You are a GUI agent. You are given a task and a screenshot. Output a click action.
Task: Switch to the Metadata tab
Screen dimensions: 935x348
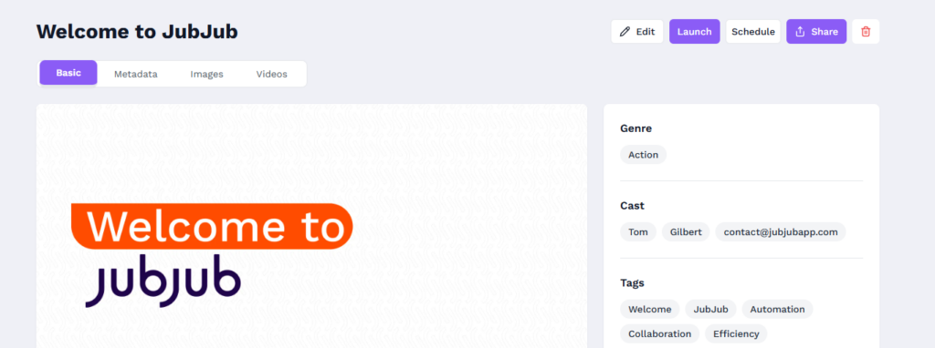pos(136,75)
